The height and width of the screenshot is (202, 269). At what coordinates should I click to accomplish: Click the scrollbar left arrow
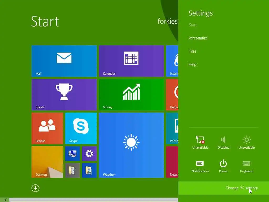tap(6, 200)
